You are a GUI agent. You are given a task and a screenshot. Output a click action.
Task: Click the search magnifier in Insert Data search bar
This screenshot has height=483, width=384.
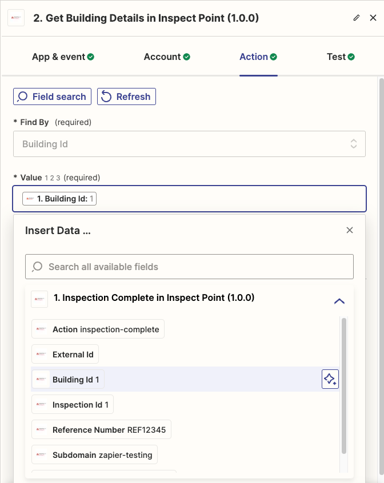click(37, 266)
